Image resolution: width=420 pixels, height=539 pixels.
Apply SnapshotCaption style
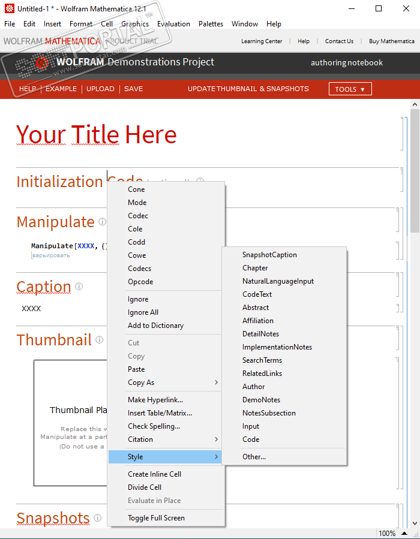[x=284, y=255]
